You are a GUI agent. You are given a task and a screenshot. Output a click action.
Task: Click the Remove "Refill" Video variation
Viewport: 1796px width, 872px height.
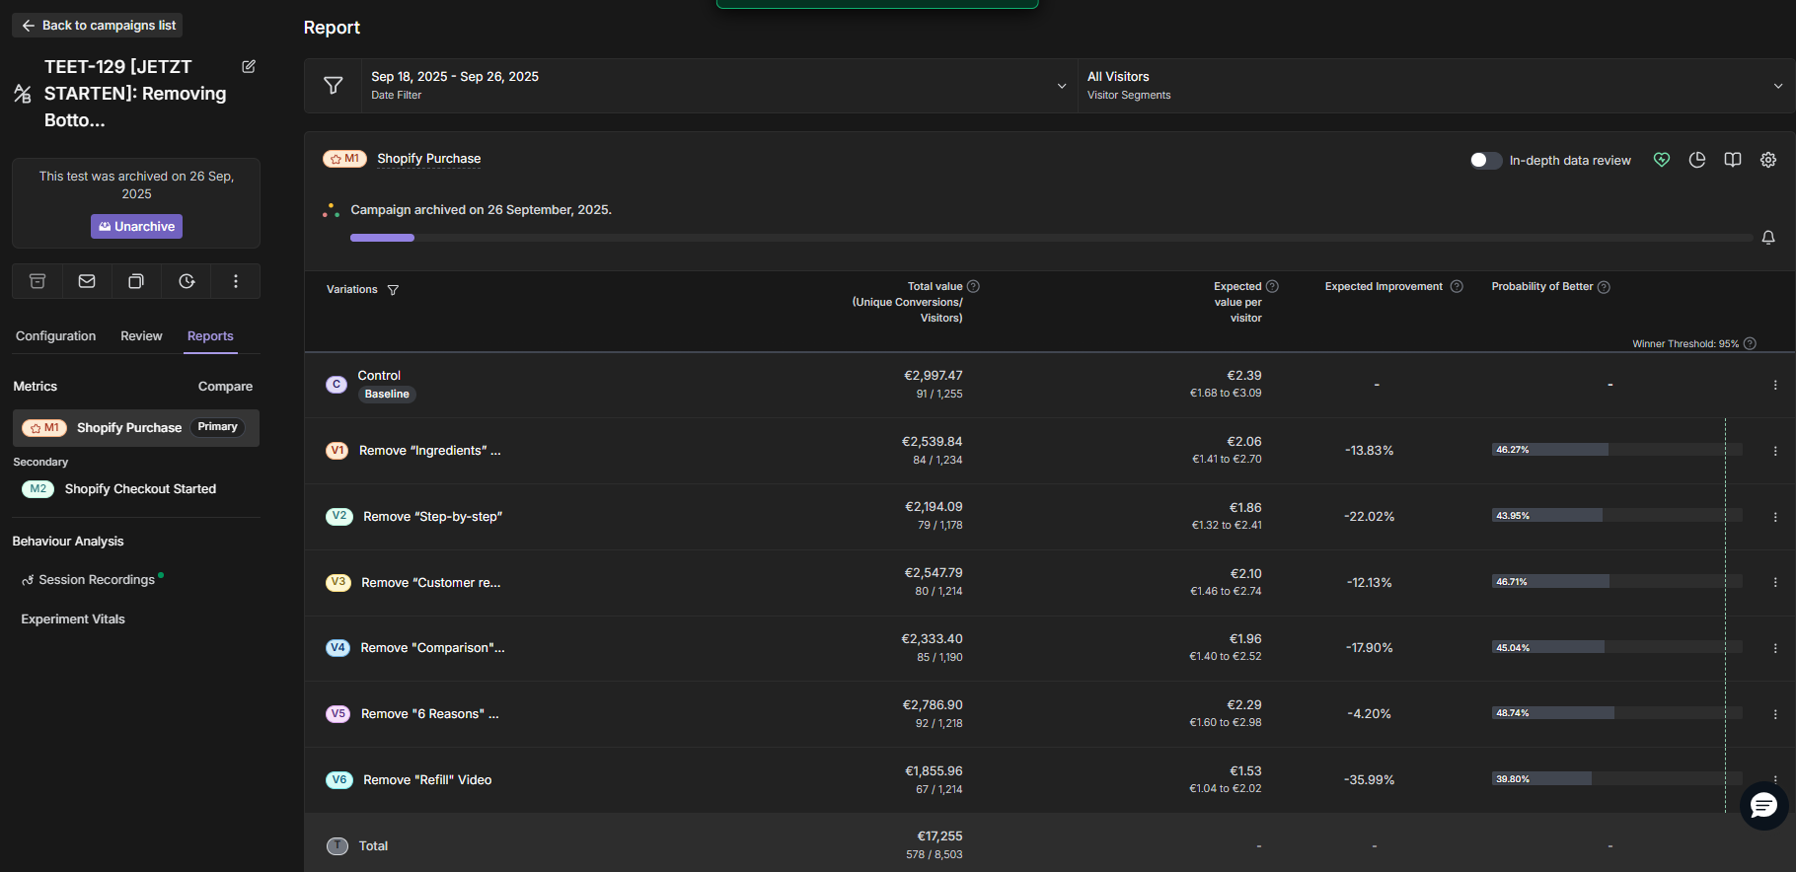click(x=427, y=780)
